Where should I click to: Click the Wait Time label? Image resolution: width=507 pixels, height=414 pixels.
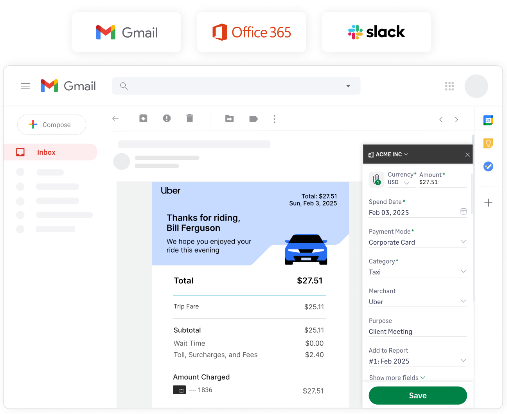[x=189, y=343]
